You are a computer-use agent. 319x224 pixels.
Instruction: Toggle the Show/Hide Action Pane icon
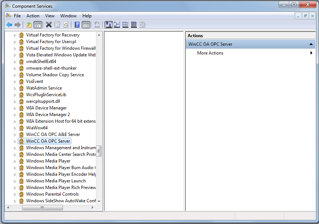click(86, 25)
